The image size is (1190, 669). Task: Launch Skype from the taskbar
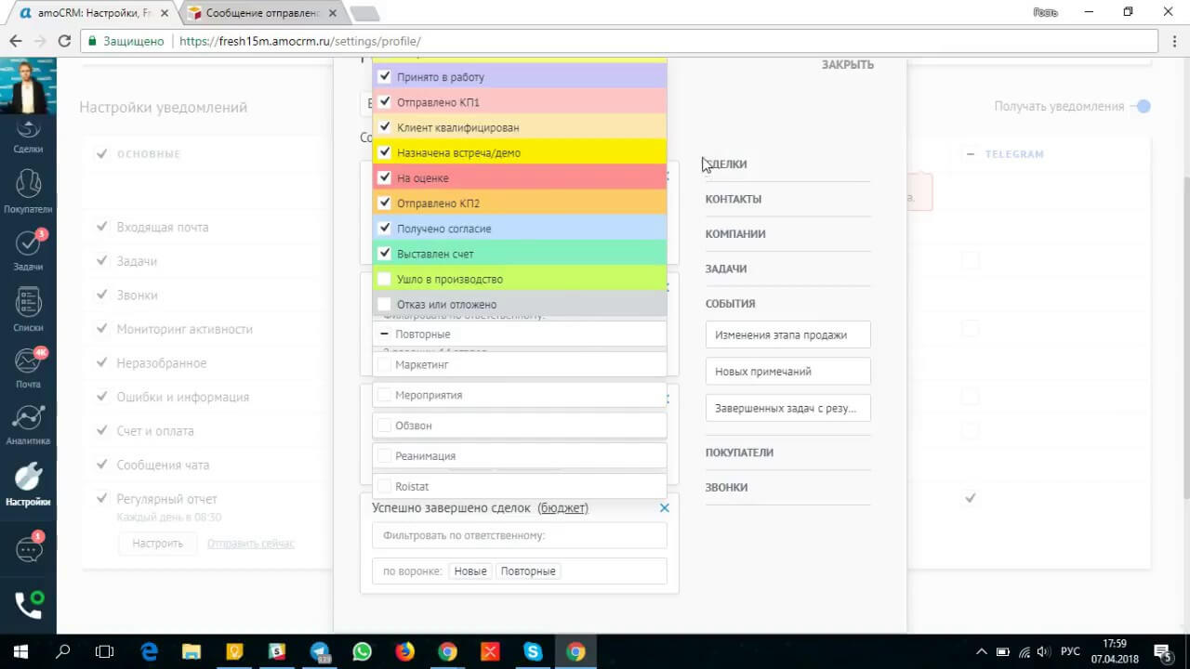pos(532,652)
